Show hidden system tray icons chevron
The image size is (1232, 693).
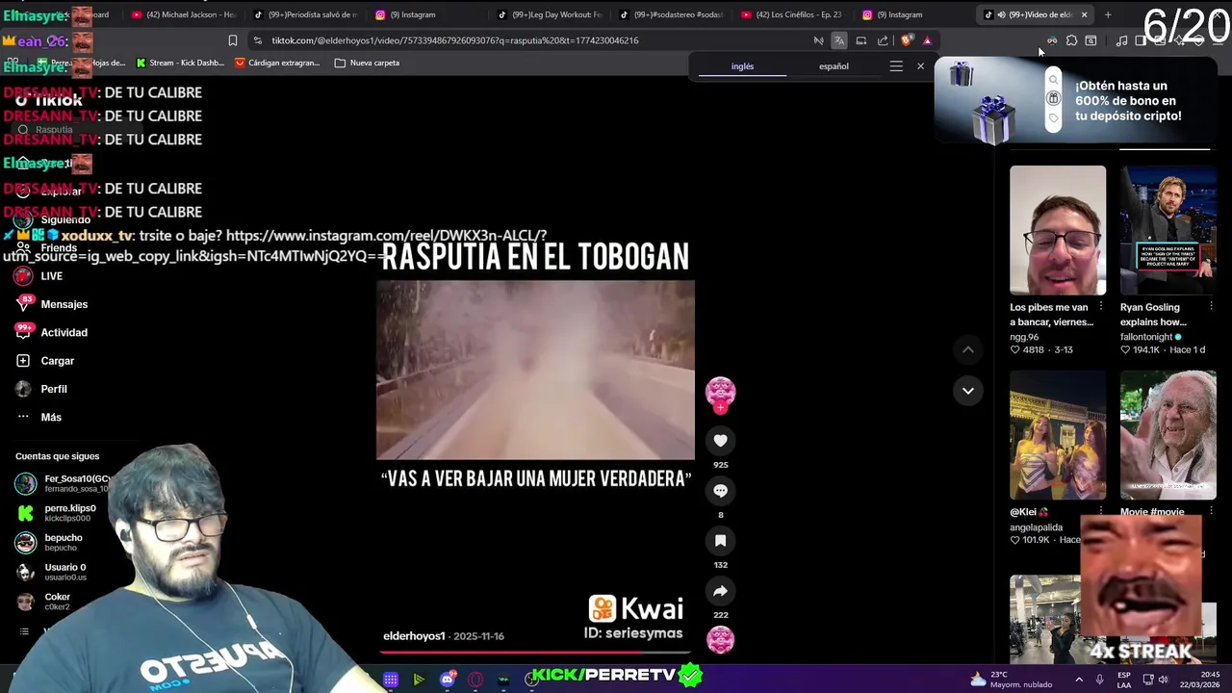[x=1078, y=680]
